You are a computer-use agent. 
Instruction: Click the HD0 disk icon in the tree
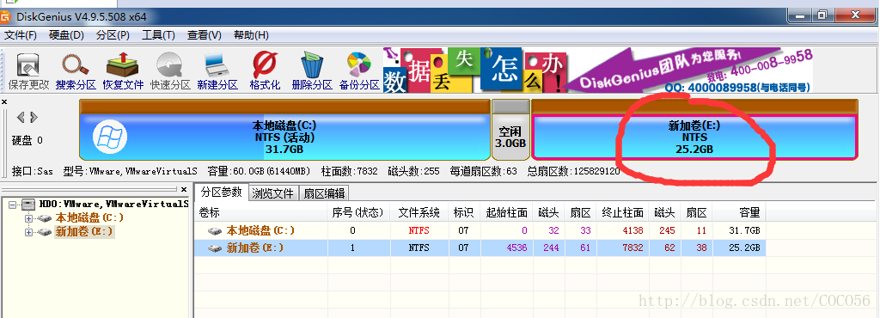(x=28, y=205)
